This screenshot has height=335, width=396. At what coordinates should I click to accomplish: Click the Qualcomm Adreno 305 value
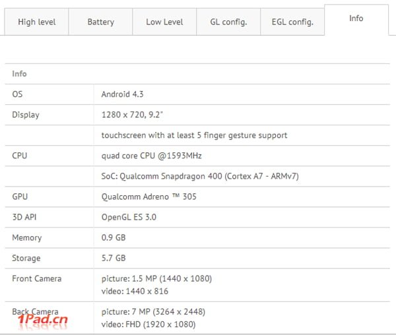(149, 197)
